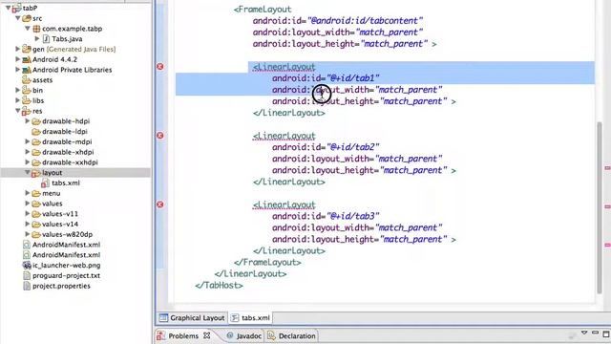
Task: Select the drawable-ldpi folder label
Action: (x=65, y=132)
